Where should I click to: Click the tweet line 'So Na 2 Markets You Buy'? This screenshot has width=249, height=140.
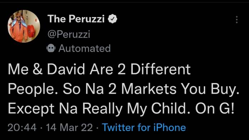pos(151,89)
